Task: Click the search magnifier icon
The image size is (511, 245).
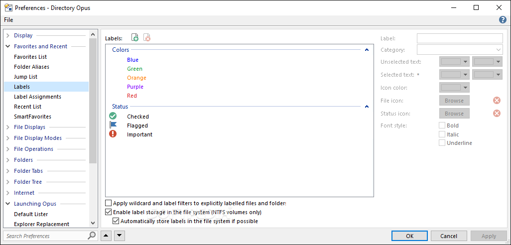Action: (92, 236)
